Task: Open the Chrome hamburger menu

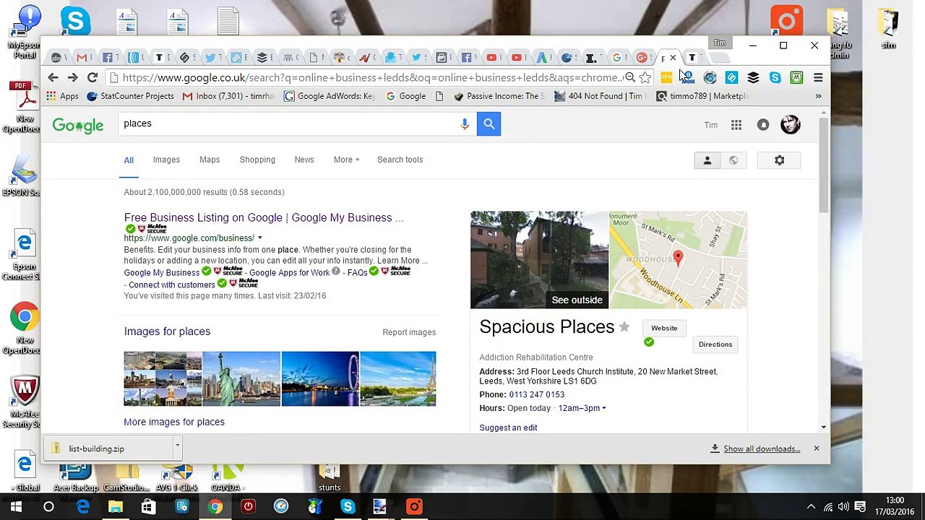Action: coord(818,77)
